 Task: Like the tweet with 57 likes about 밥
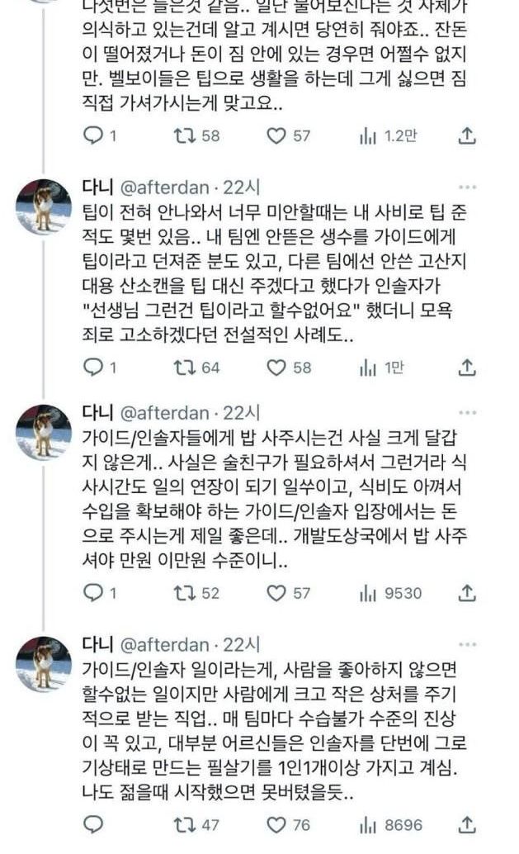point(278,592)
